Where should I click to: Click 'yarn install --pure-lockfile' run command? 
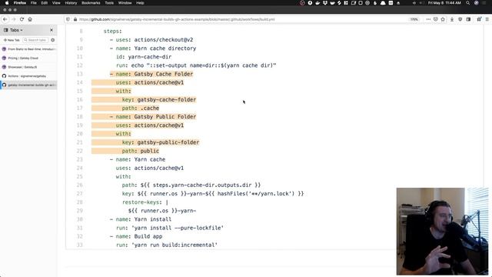click(x=178, y=228)
